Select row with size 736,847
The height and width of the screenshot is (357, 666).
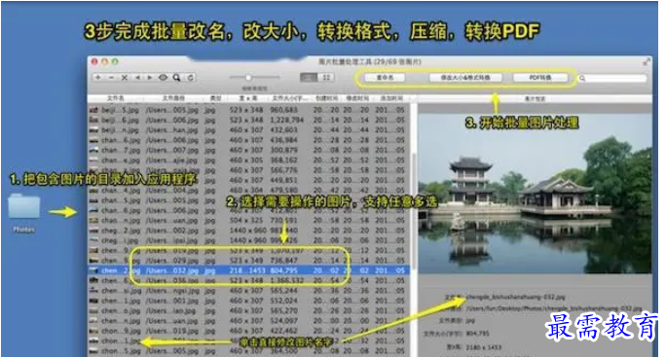click(x=248, y=261)
